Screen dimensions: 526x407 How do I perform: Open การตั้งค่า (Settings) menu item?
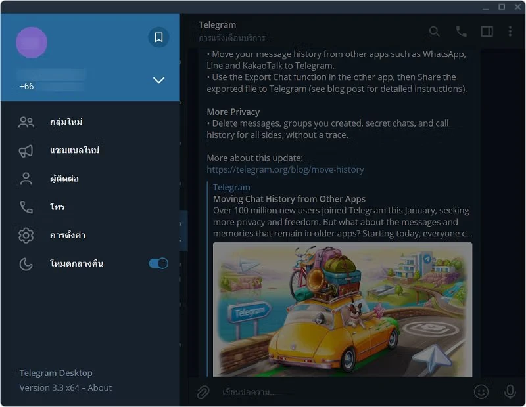[68, 235]
